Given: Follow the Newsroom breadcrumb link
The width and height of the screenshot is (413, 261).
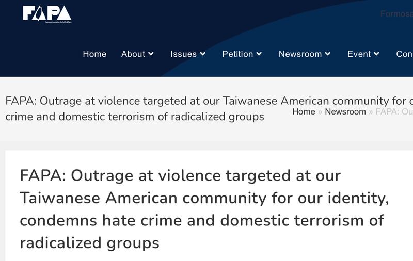Looking at the screenshot, I should coord(345,111).
